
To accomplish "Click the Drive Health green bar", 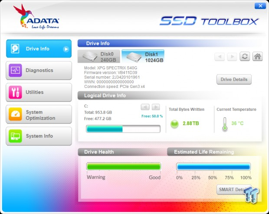I will coord(124,166).
